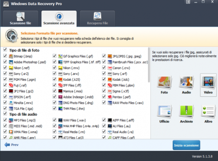
Task: Select the Ufficio category icon
Action: point(164,111)
